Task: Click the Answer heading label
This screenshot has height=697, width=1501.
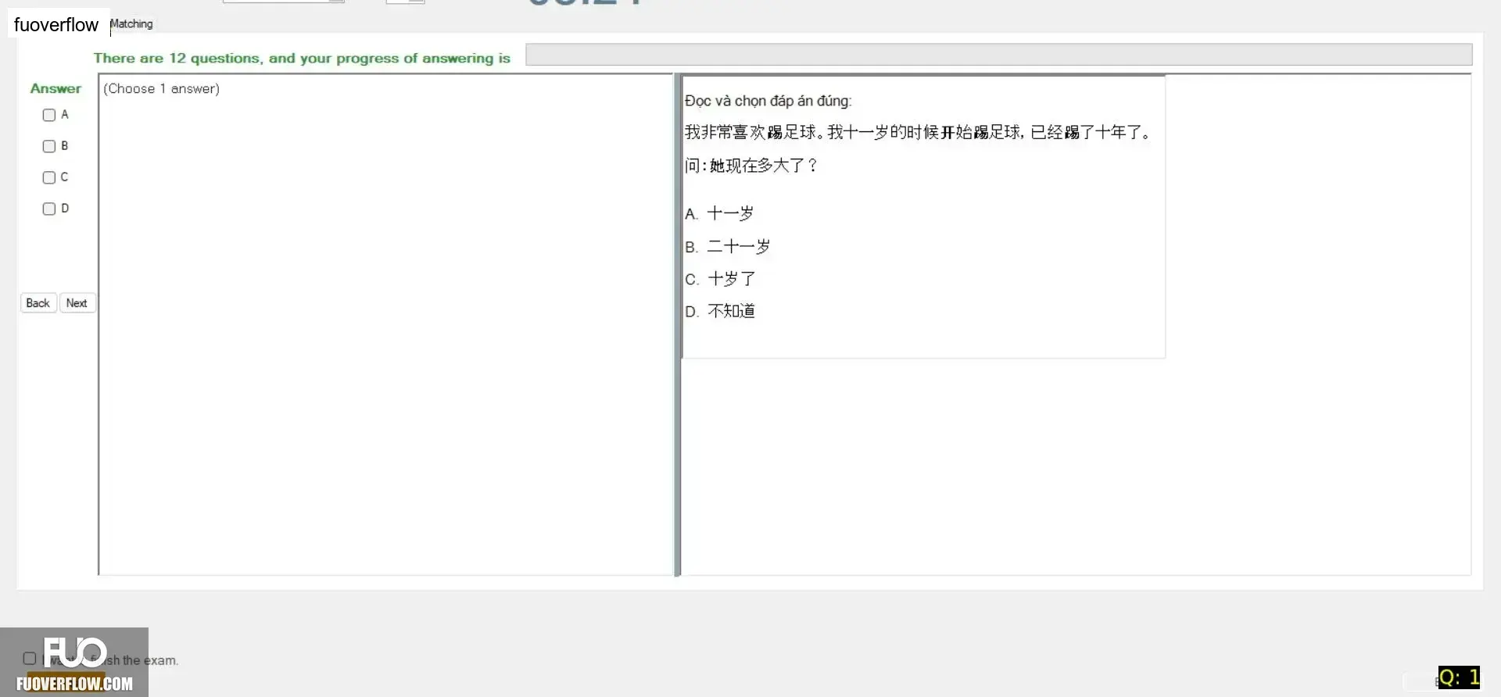Action: 56,88
